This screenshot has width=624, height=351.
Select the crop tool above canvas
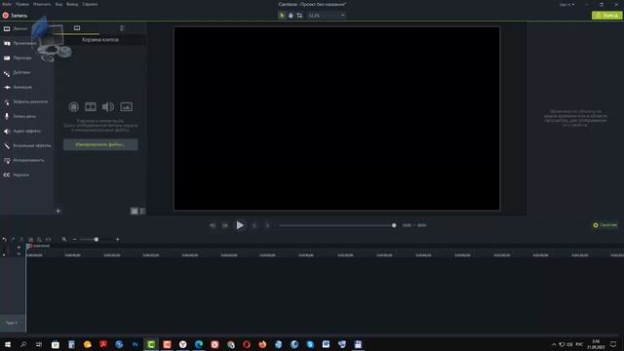[299, 16]
